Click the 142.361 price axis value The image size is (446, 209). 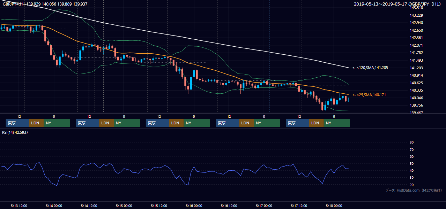click(416, 38)
